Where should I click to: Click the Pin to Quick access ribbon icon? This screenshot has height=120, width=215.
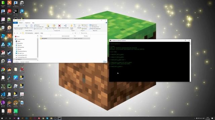tap(18, 26)
